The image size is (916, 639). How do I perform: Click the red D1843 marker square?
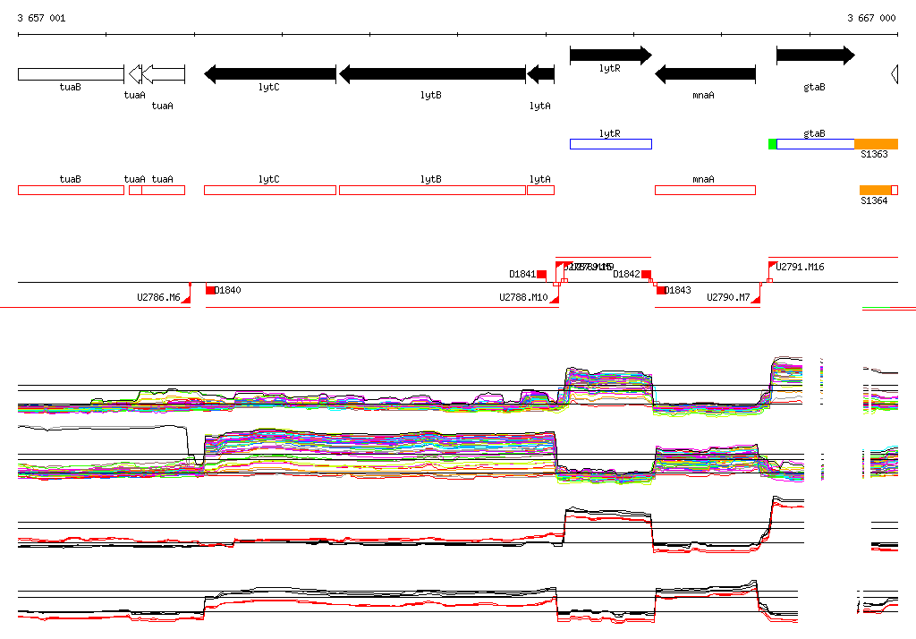pyautogui.click(x=661, y=290)
